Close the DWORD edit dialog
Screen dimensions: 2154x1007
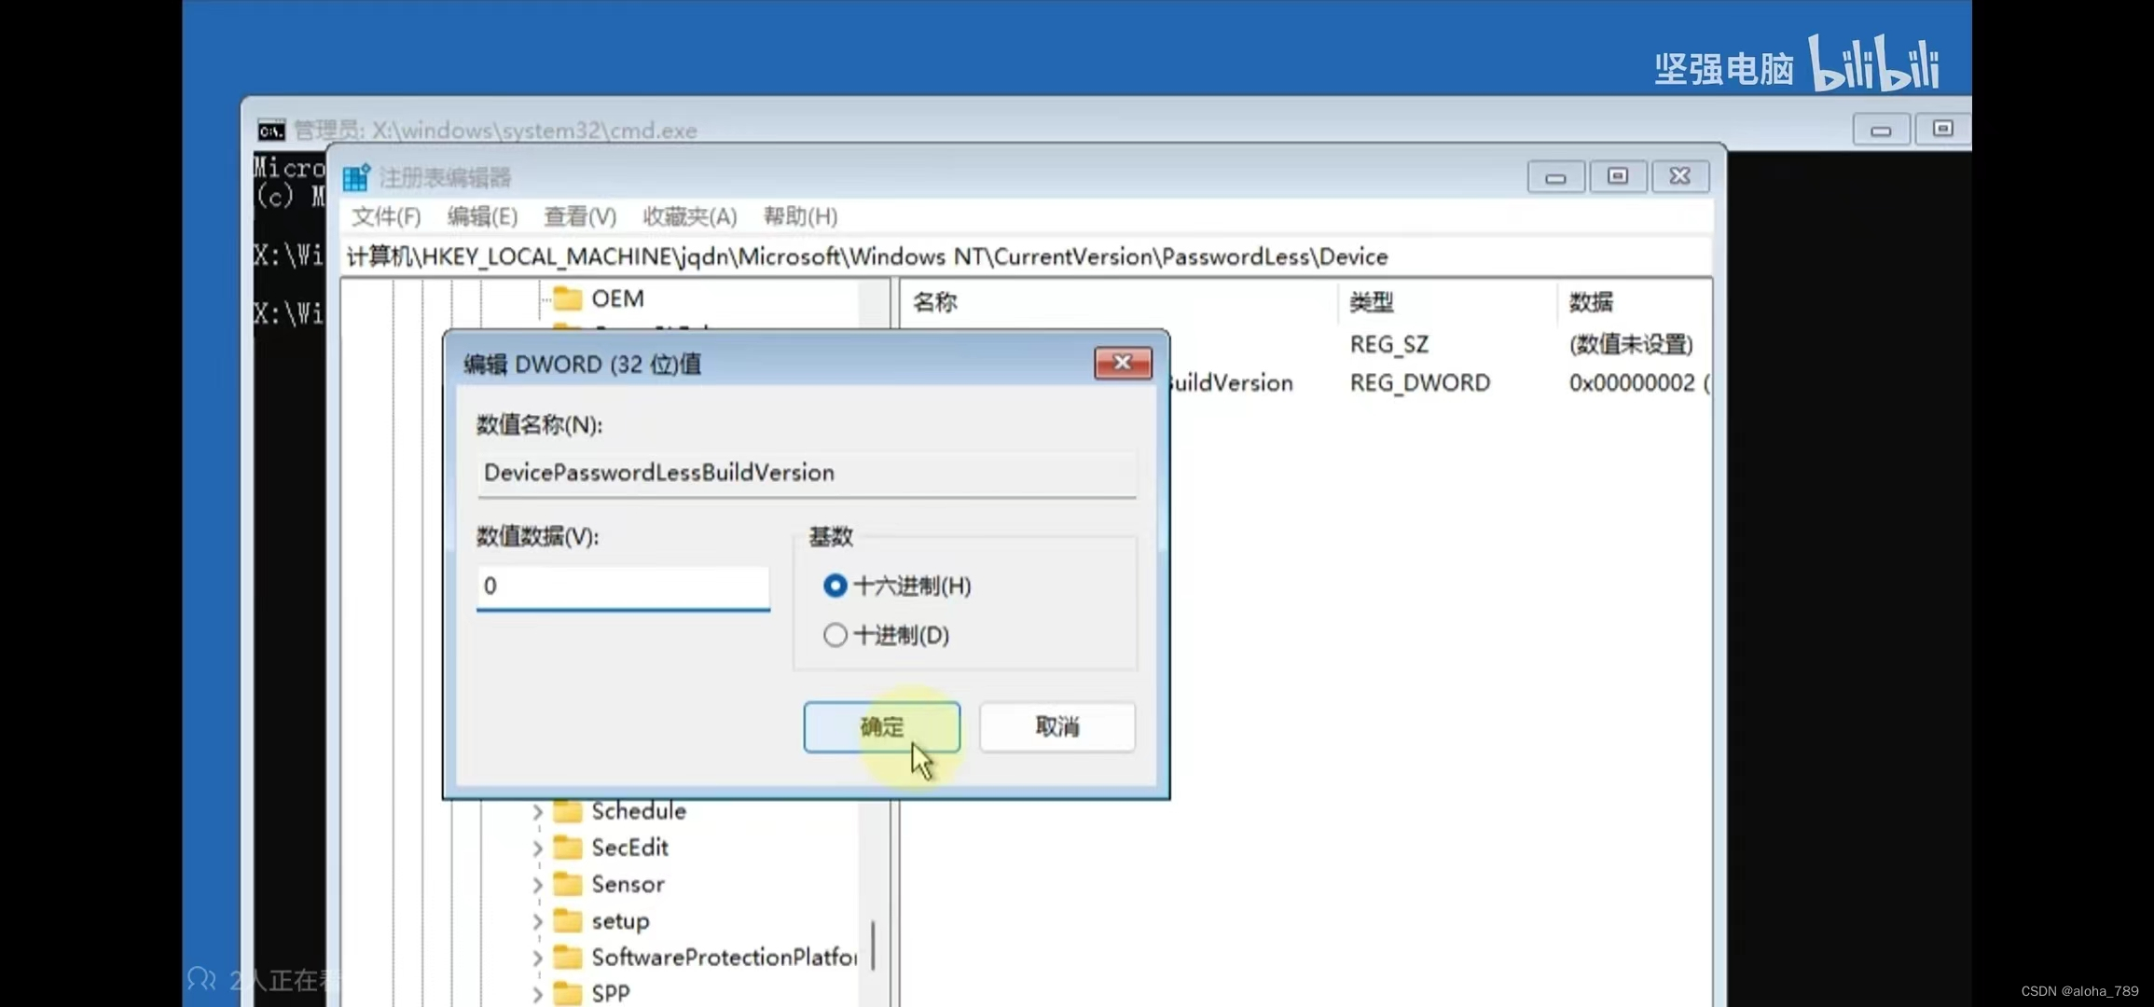pos(1122,363)
